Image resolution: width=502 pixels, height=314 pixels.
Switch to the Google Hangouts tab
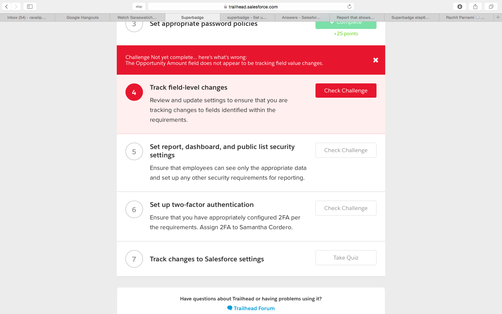click(x=83, y=17)
